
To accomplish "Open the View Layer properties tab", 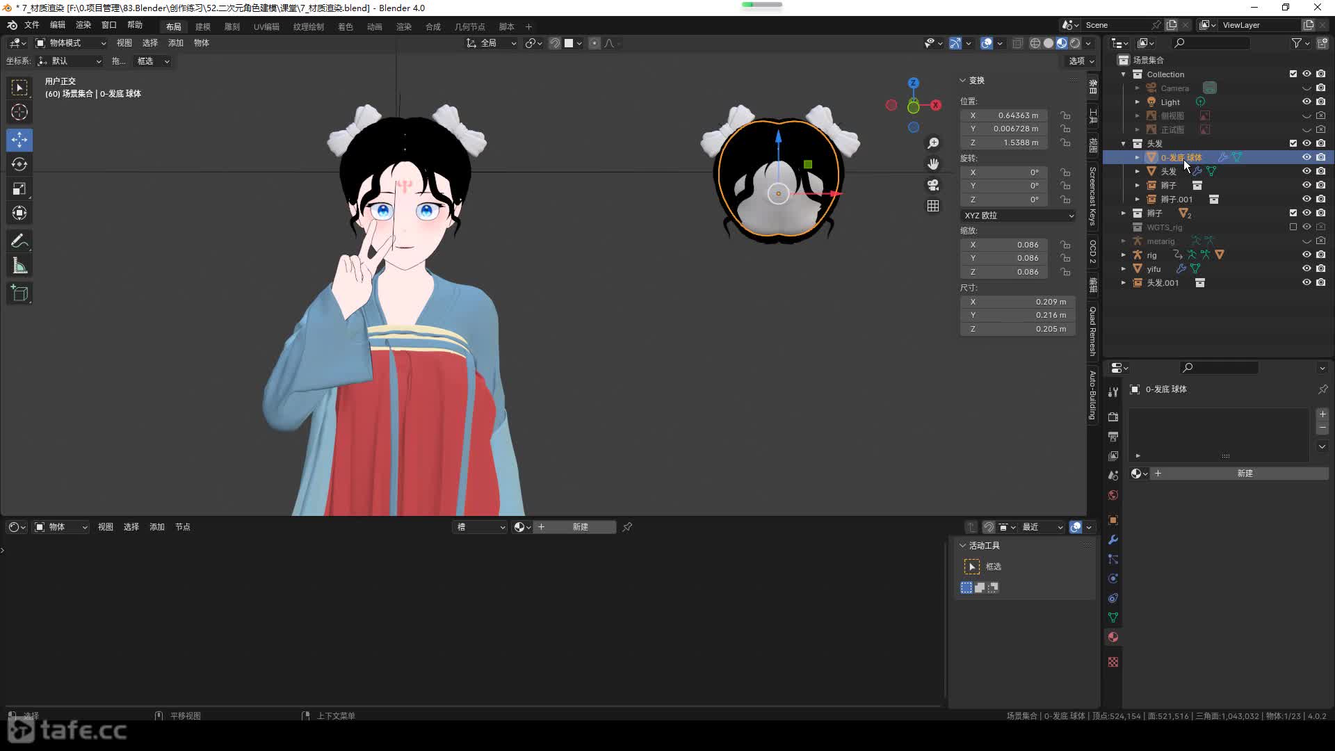I will [1113, 455].
